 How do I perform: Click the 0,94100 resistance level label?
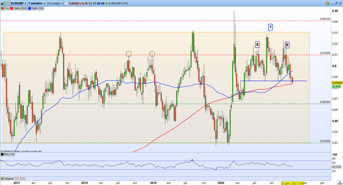coord(325,19)
